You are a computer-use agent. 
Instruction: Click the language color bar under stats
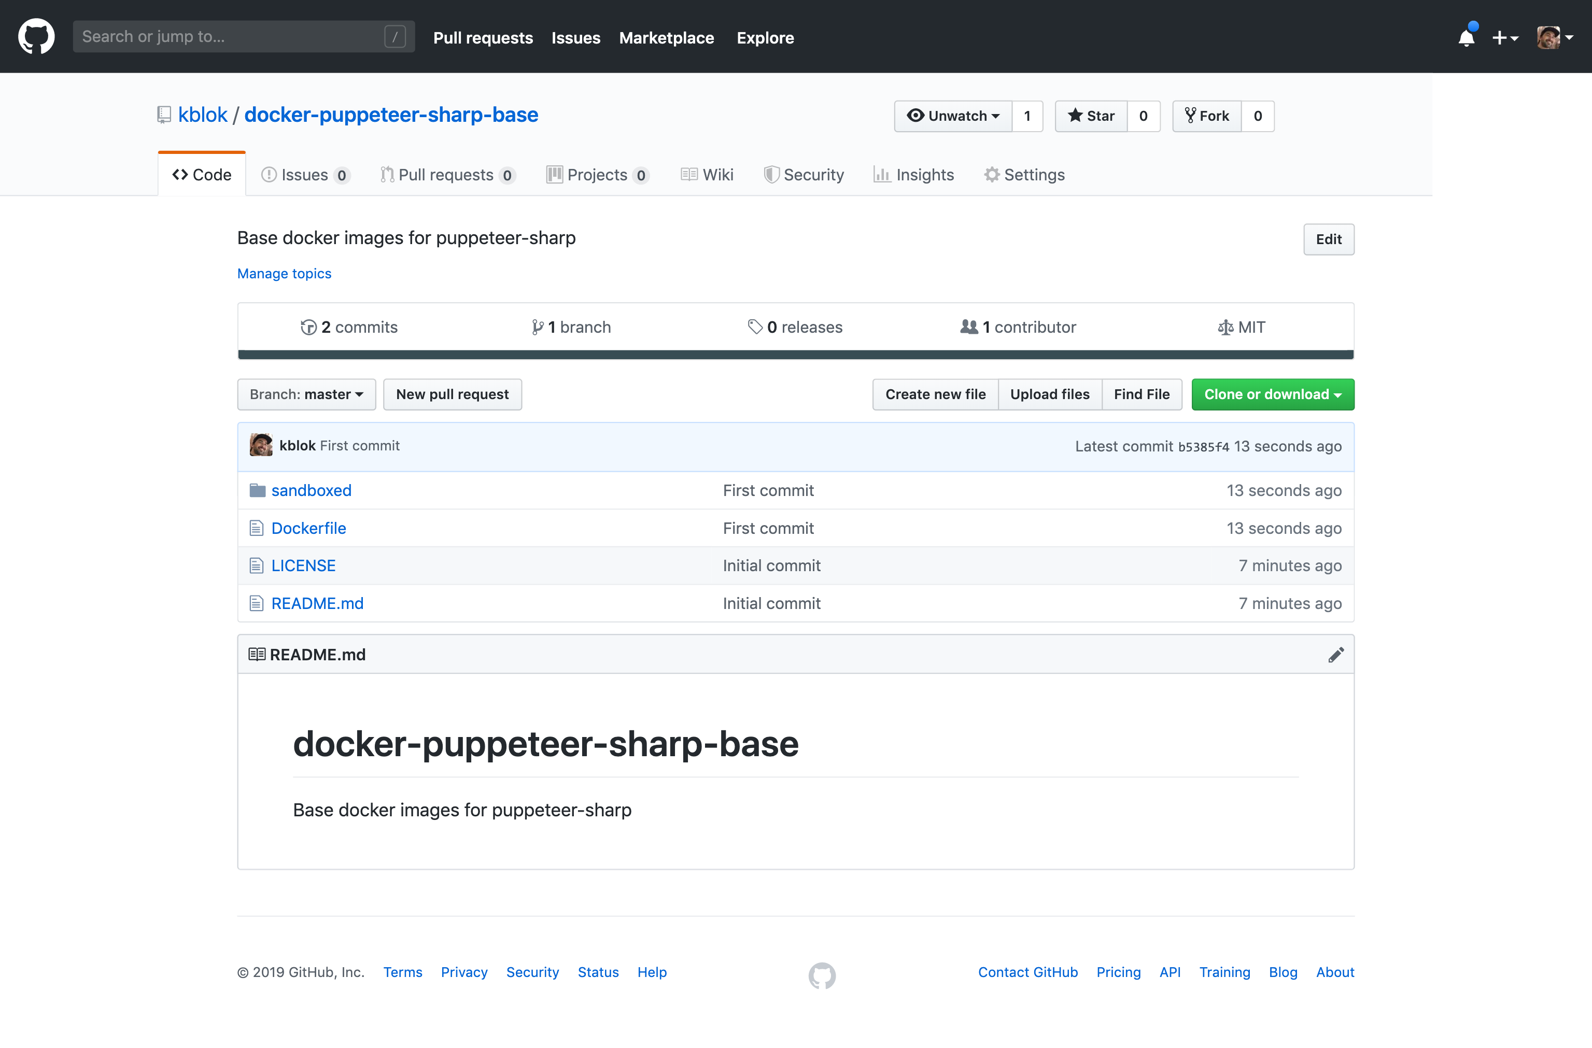795,355
